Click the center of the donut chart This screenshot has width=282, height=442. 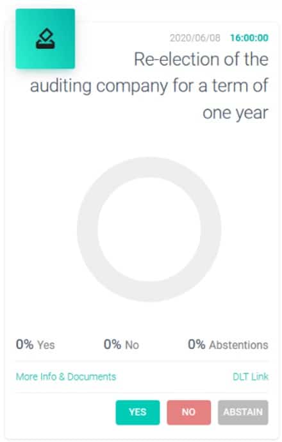pos(149,229)
